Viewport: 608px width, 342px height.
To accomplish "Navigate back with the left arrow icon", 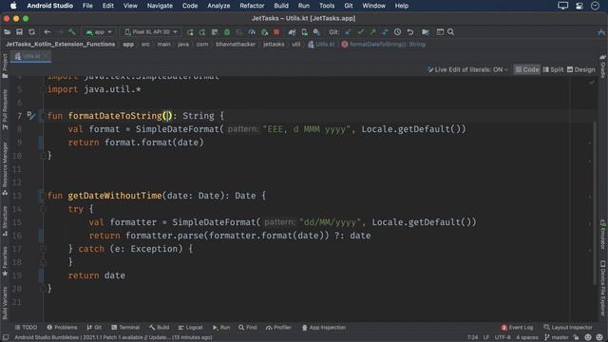I will point(47,32).
